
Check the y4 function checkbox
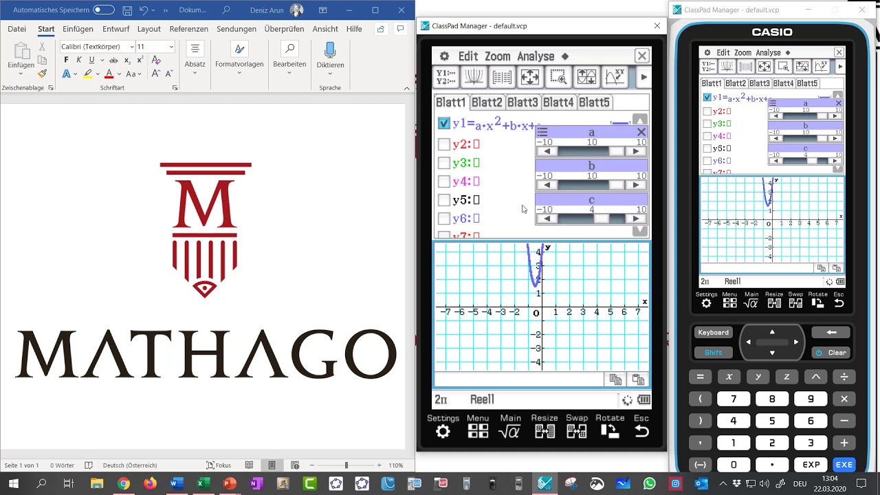click(x=444, y=181)
